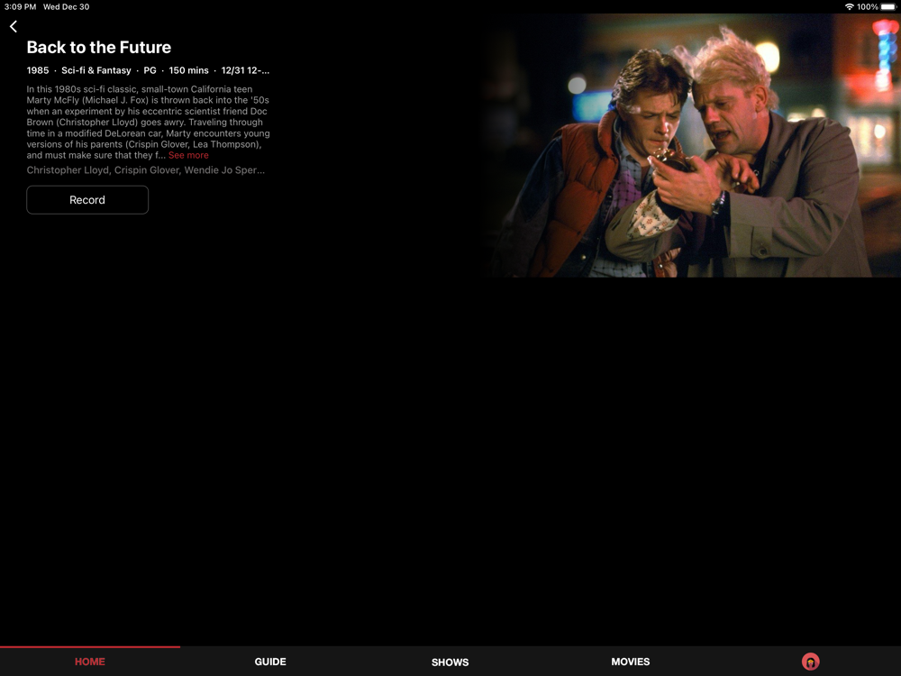
Task: Switch to the HOME tab
Action: click(x=90, y=662)
